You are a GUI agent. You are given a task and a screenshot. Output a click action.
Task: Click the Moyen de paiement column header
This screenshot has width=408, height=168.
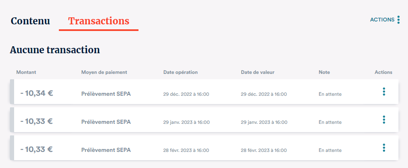pyautogui.click(x=104, y=72)
